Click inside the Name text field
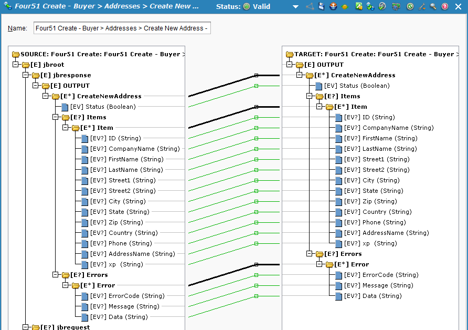 122,28
